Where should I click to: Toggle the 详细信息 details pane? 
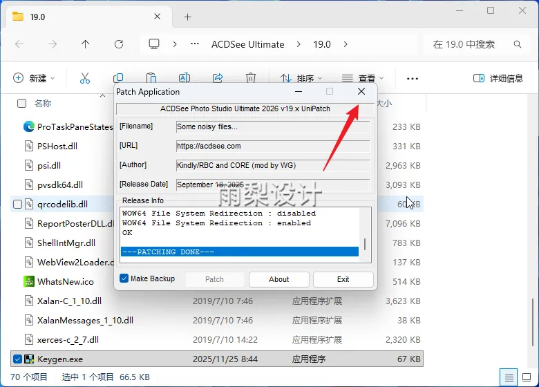[498, 78]
